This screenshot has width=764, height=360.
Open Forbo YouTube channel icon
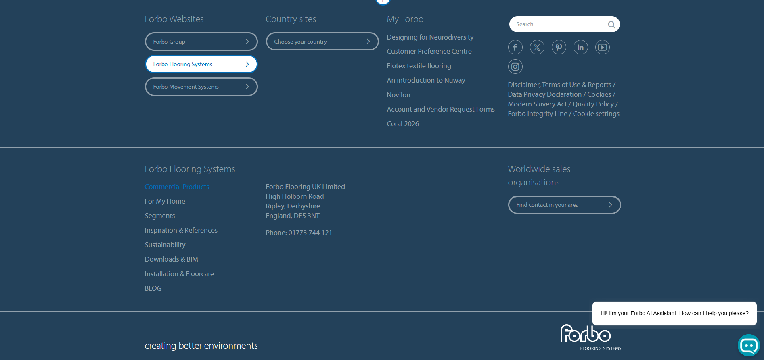pos(602,47)
